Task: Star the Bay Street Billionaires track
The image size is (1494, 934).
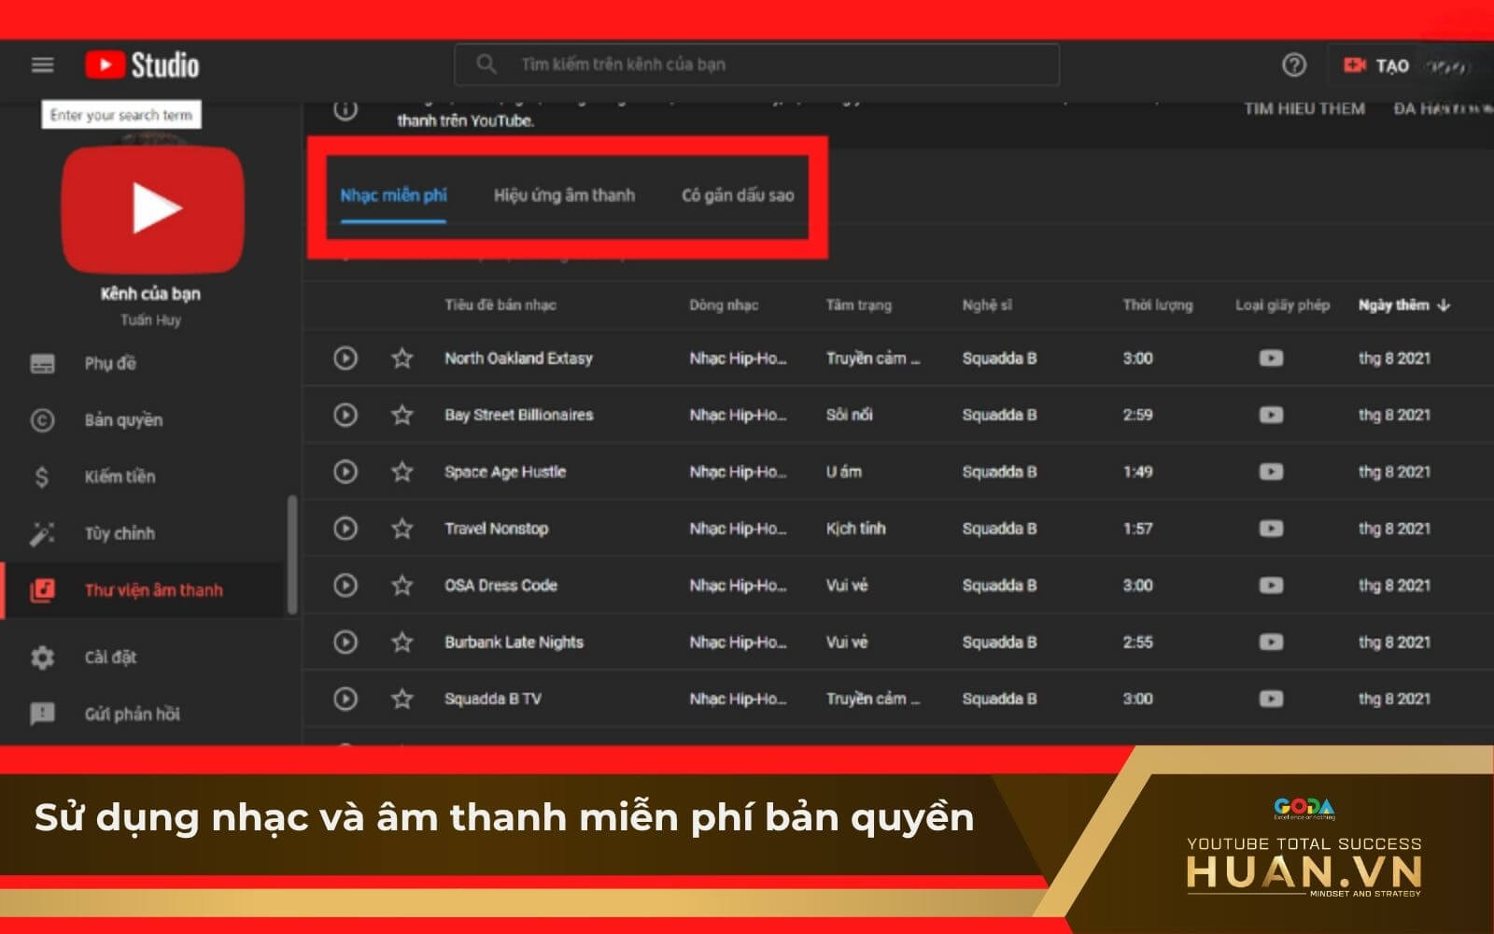Action: 402,415
